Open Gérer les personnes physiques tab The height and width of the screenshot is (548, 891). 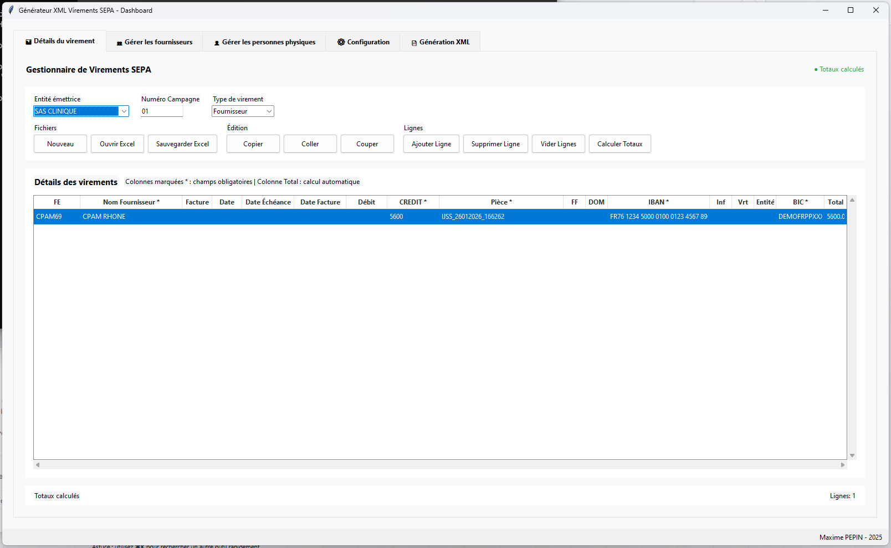click(x=264, y=42)
